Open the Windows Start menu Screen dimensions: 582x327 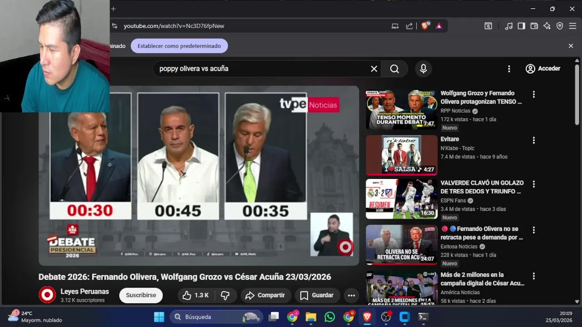[x=159, y=317]
